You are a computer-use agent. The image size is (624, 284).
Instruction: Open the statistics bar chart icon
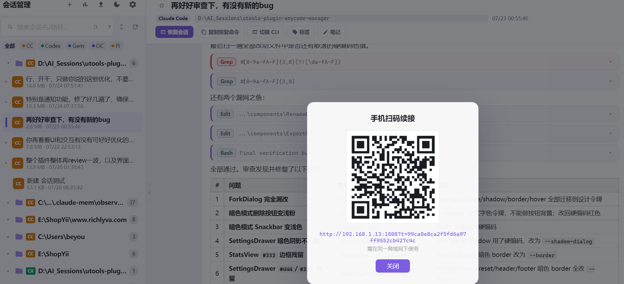click(x=85, y=5)
